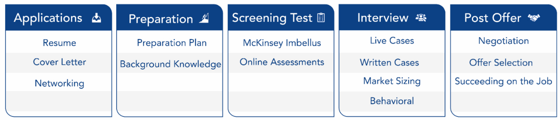Click the Post Offer handshake icon
The height and width of the screenshot is (120, 560).
[534, 18]
